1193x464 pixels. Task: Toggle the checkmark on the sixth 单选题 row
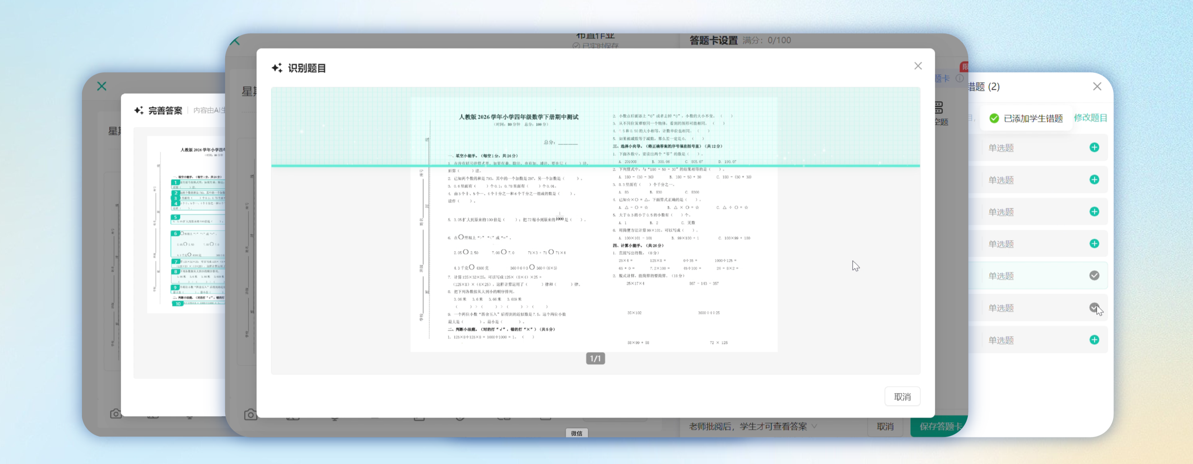[1094, 307]
